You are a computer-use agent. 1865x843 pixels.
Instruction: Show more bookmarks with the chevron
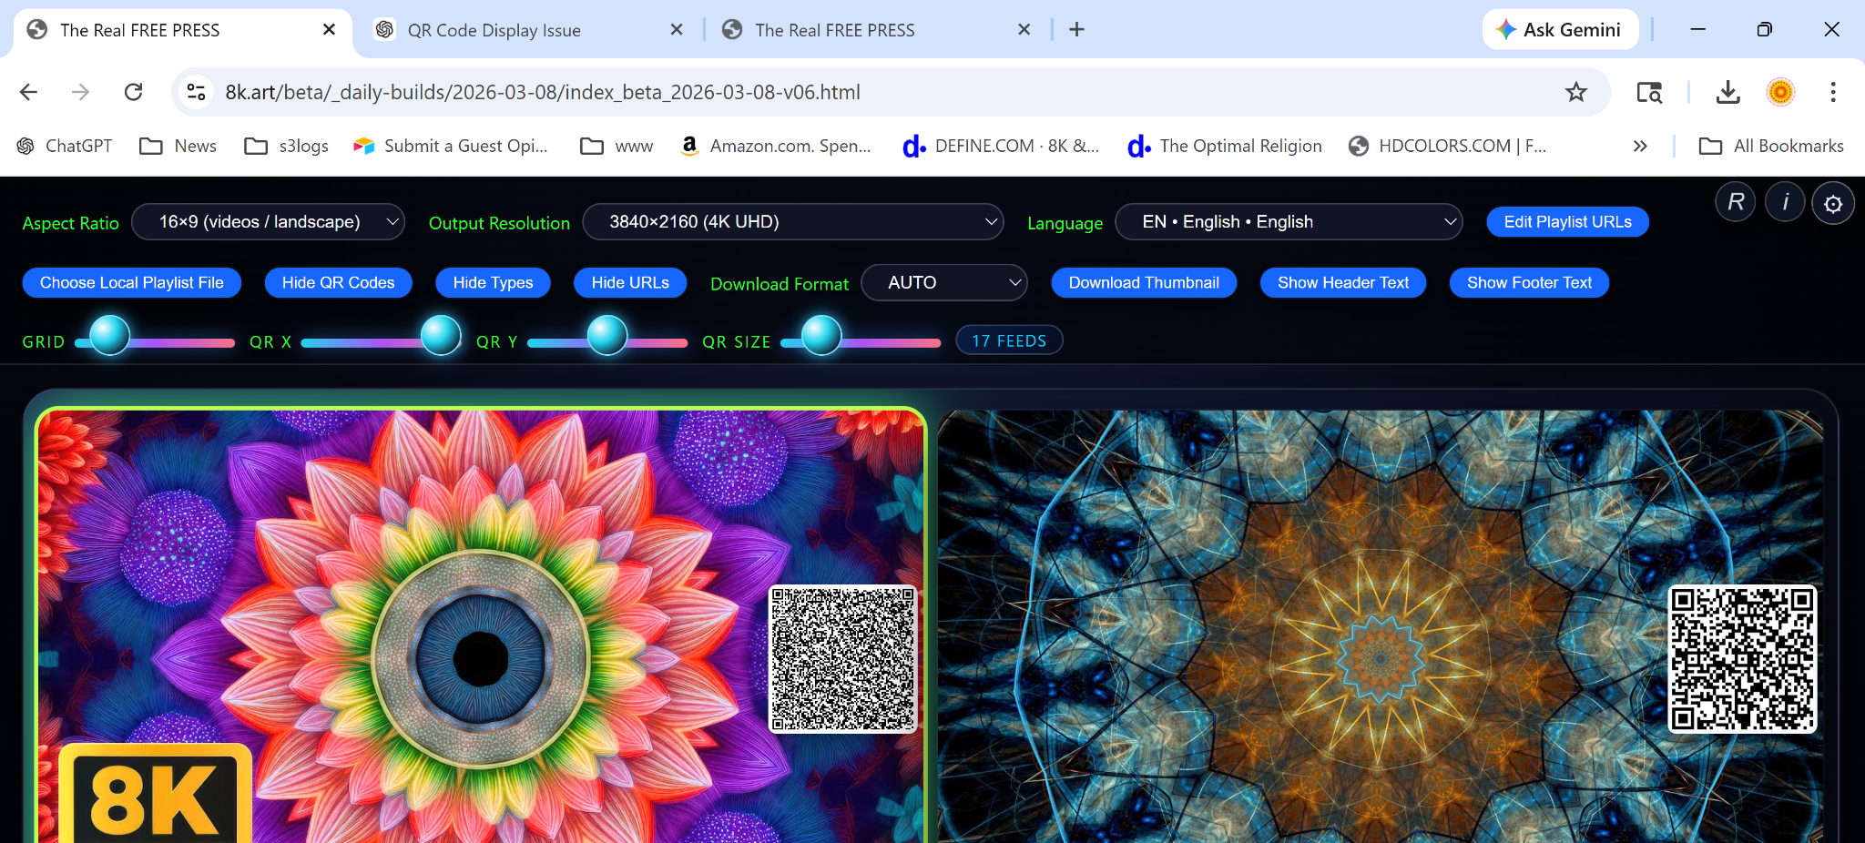coord(1640,146)
